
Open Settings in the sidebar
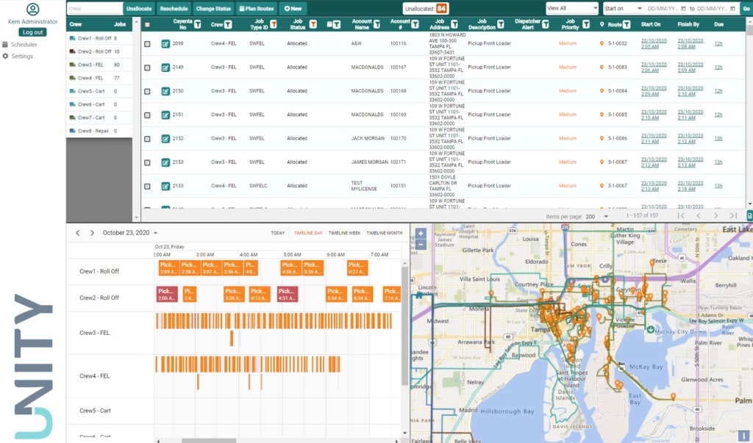(22, 56)
